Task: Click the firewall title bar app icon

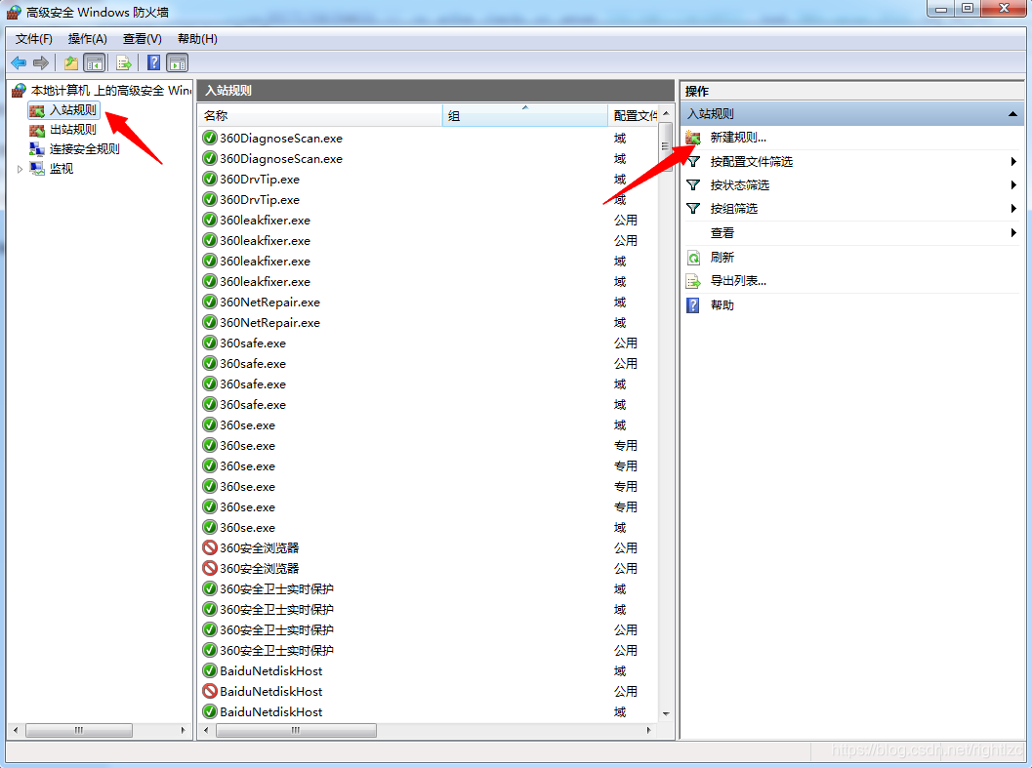Action: tap(14, 12)
